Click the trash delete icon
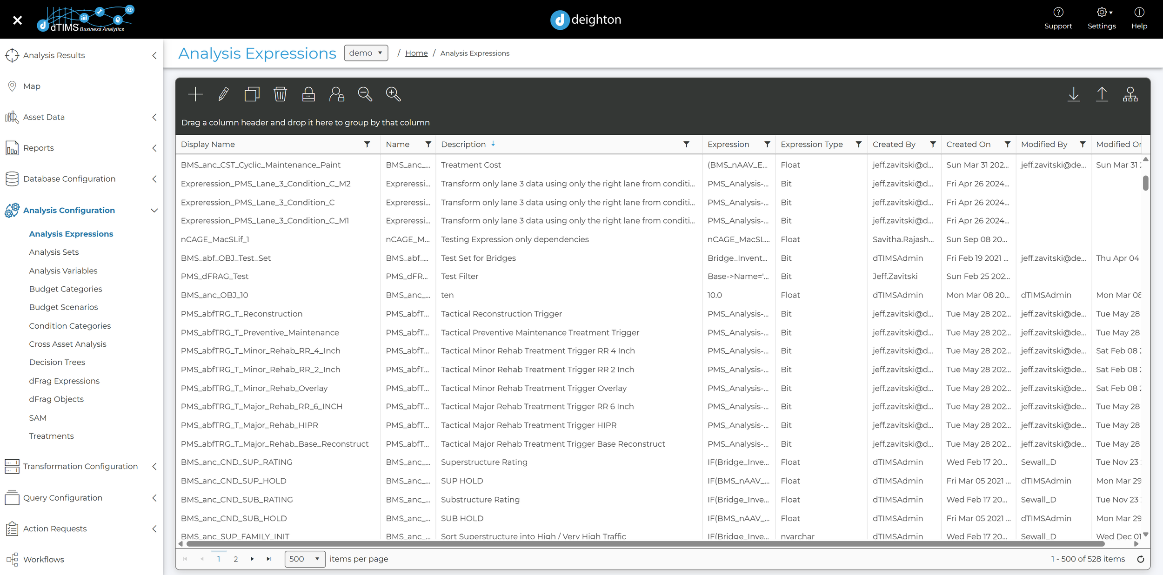Screen dimensions: 1163x575 (280, 94)
